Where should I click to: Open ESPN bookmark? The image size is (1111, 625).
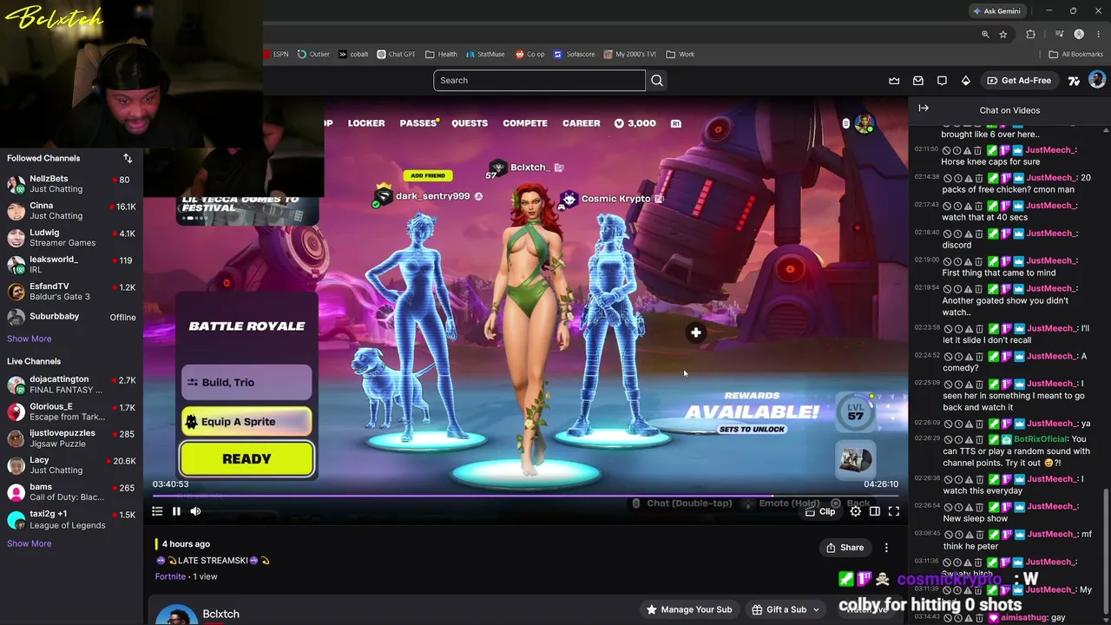pyautogui.click(x=277, y=54)
